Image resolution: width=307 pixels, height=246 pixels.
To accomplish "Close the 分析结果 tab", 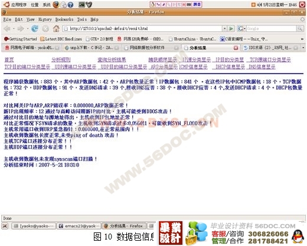I will click(x=236, y=48).
